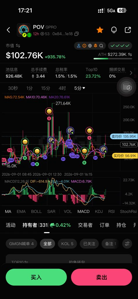The image size is (138, 299).
Task: Tap the orange warning icon in info pill
Action: click(84, 46)
